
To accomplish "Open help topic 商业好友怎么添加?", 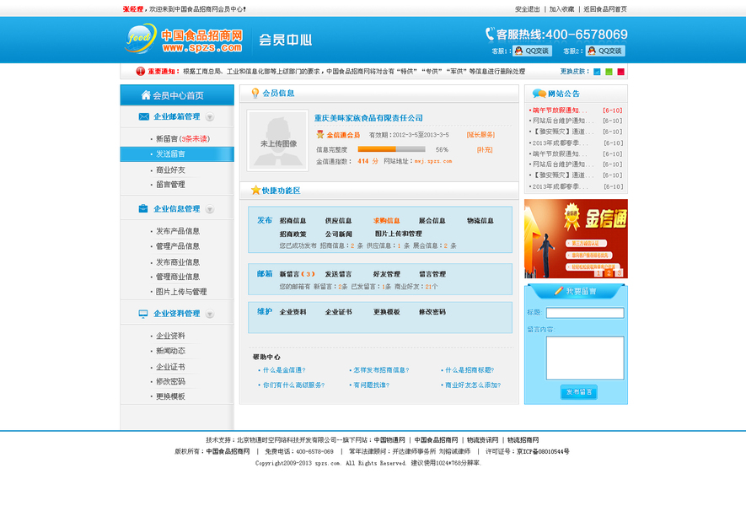I will pos(473,385).
